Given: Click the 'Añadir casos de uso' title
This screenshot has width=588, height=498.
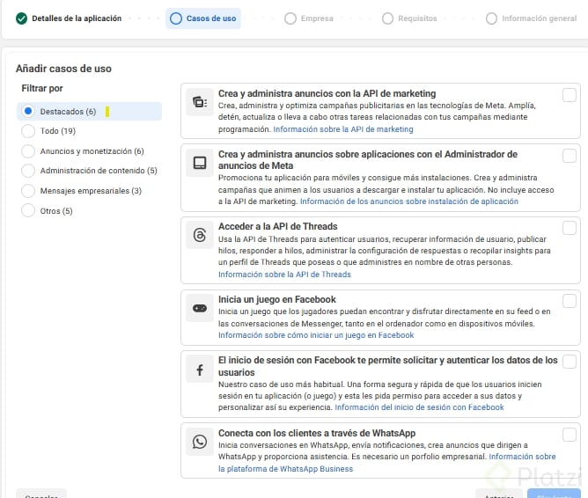Looking at the screenshot, I should coord(63,69).
